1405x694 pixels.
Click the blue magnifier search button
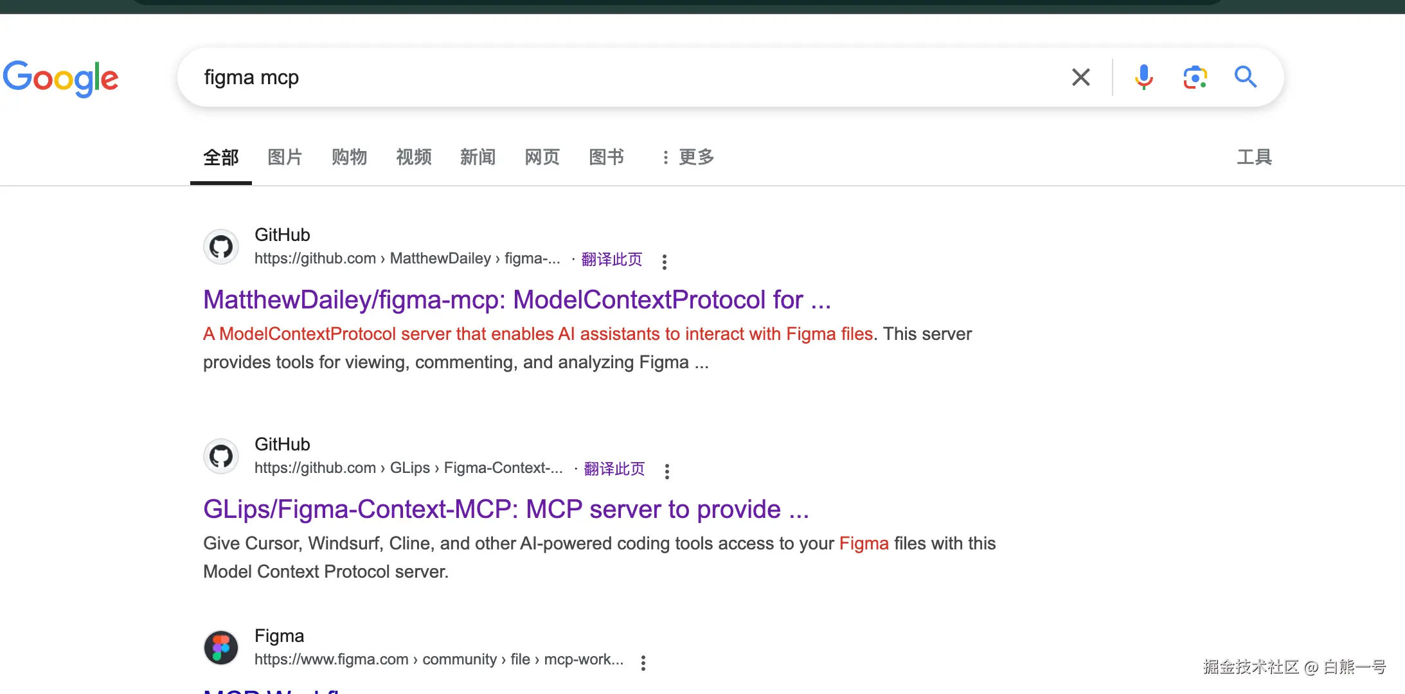tap(1245, 77)
